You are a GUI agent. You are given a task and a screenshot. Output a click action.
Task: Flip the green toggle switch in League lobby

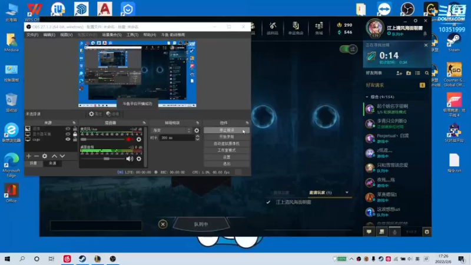[x=349, y=49]
